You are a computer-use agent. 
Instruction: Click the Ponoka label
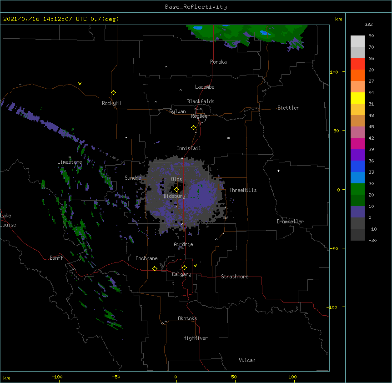(218, 62)
